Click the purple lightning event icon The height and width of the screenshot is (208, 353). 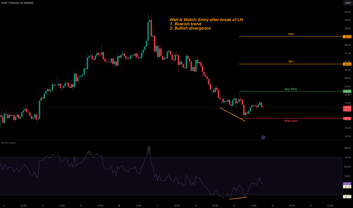(x=263, y=137)
